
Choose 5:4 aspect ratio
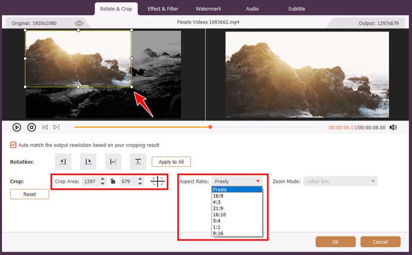pyautogui.click(x=237, y=221)
